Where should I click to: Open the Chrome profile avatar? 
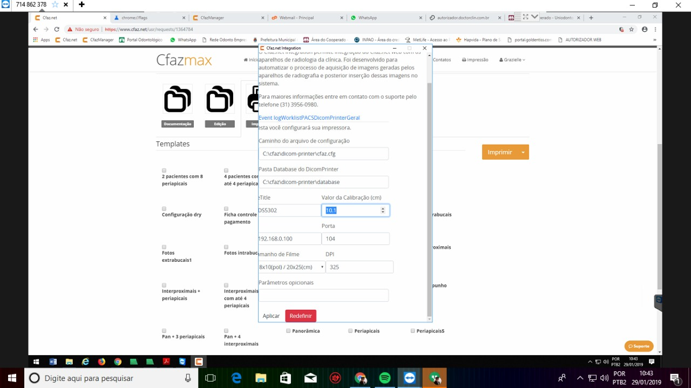(645, 29)
